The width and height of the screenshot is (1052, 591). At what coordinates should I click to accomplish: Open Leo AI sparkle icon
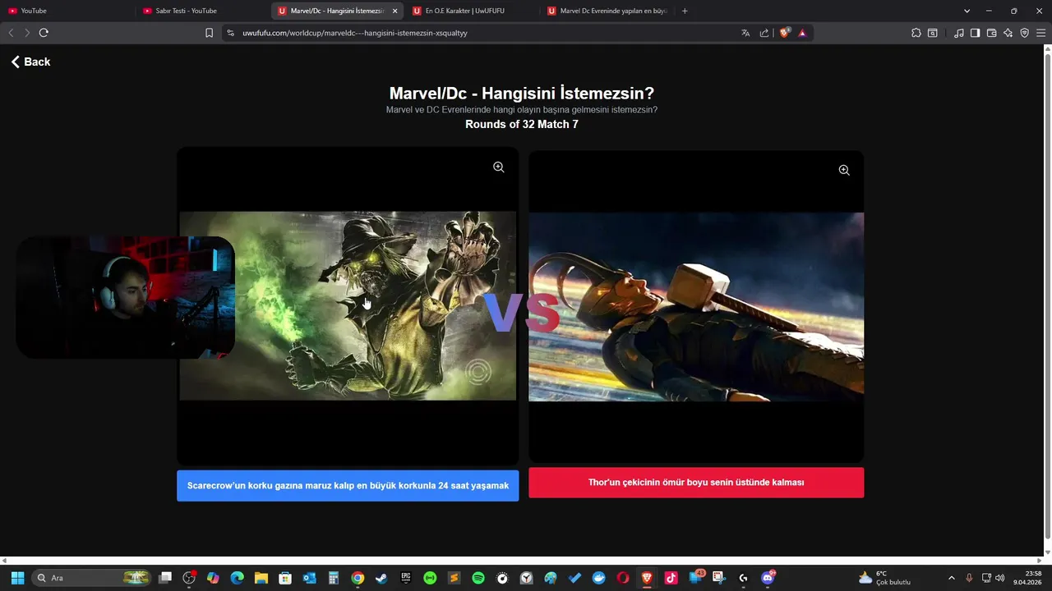pyautogui.click(x=1008, y=33)
